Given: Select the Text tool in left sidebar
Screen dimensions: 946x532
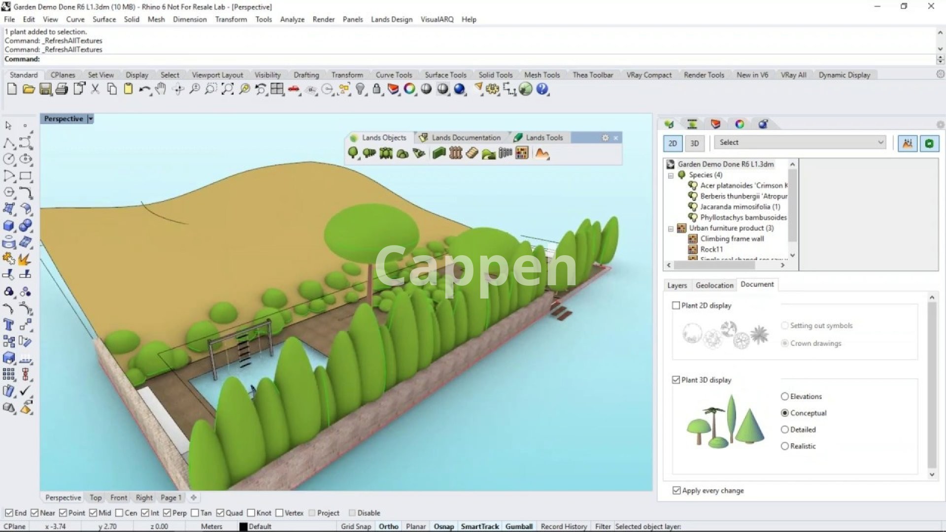Looking at the screenshot, I should (x=8, y=325).
